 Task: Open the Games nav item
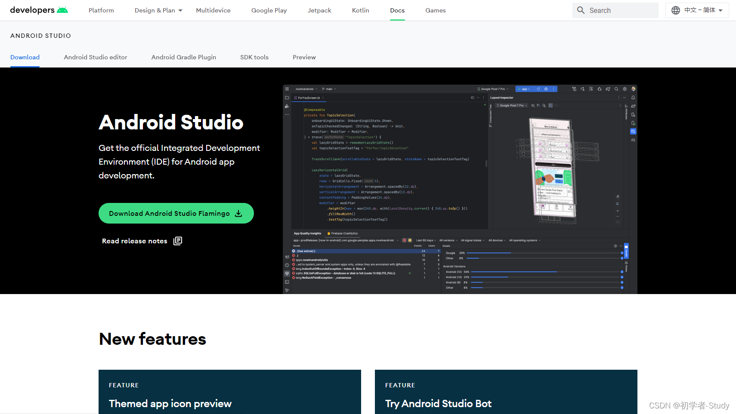(436, 10)
